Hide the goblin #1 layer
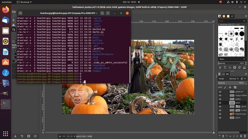The width and height of the screenshot is (248, 139). click(220, 92)
